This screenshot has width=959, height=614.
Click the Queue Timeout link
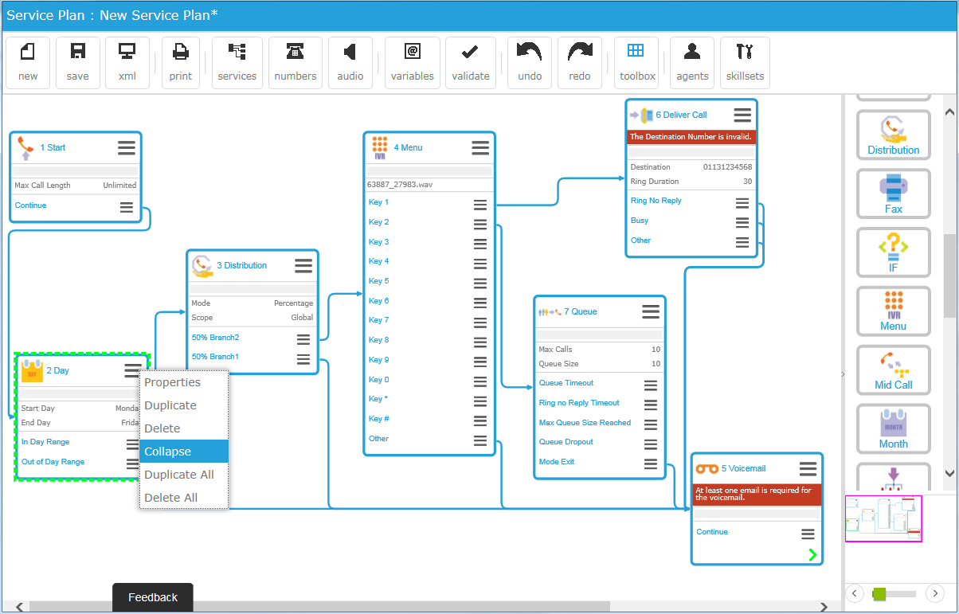pos(566,383)
